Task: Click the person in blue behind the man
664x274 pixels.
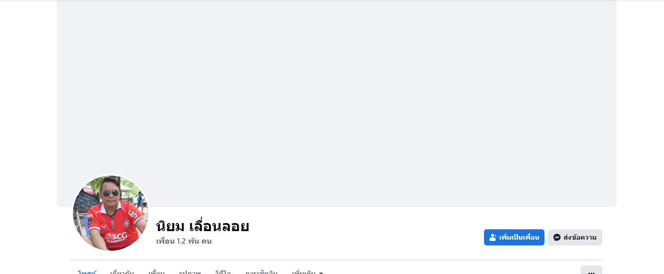Action: coord(140,202)
